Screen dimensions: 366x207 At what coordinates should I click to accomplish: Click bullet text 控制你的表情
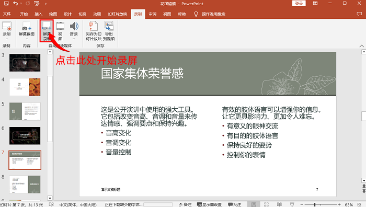click(x=246, y=155)
